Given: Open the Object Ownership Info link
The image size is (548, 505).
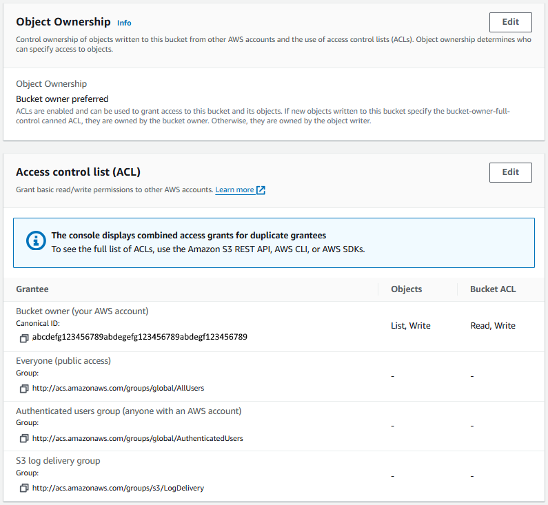Looking at the screenshot, I should click(x=124, y=23).
